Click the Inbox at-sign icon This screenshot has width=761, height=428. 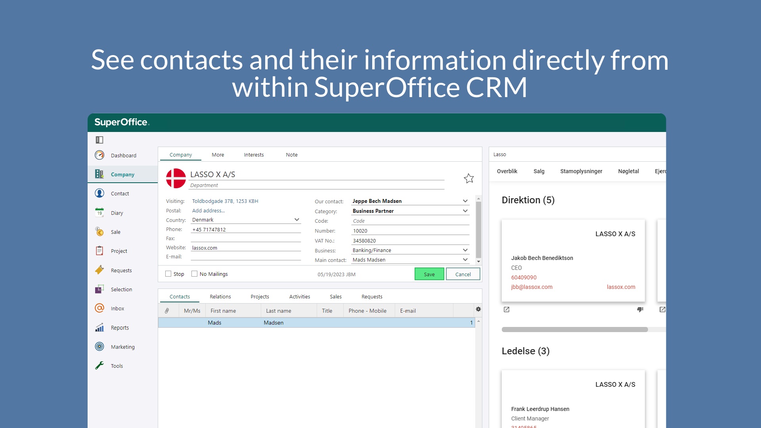99,308
